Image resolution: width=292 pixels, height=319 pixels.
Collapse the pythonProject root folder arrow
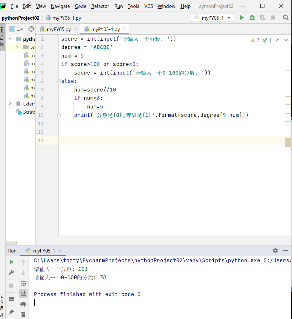11,39
